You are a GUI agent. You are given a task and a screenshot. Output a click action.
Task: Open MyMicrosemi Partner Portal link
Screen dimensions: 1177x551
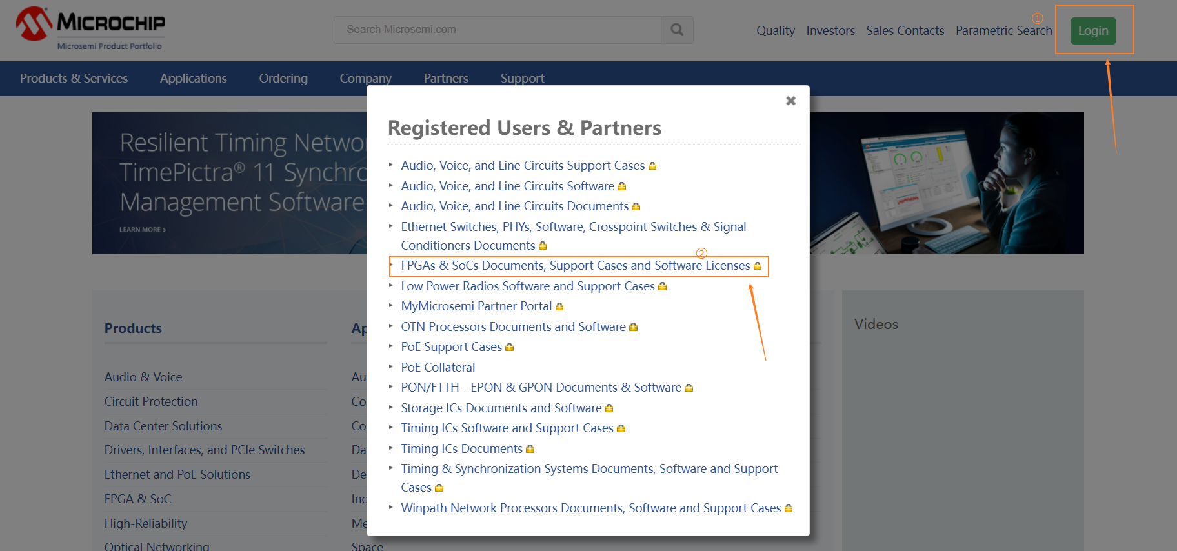[476, 306]
